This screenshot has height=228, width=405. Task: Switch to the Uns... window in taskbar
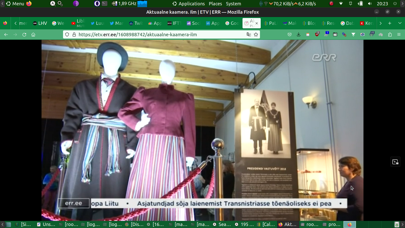click(x=46, y=224)
